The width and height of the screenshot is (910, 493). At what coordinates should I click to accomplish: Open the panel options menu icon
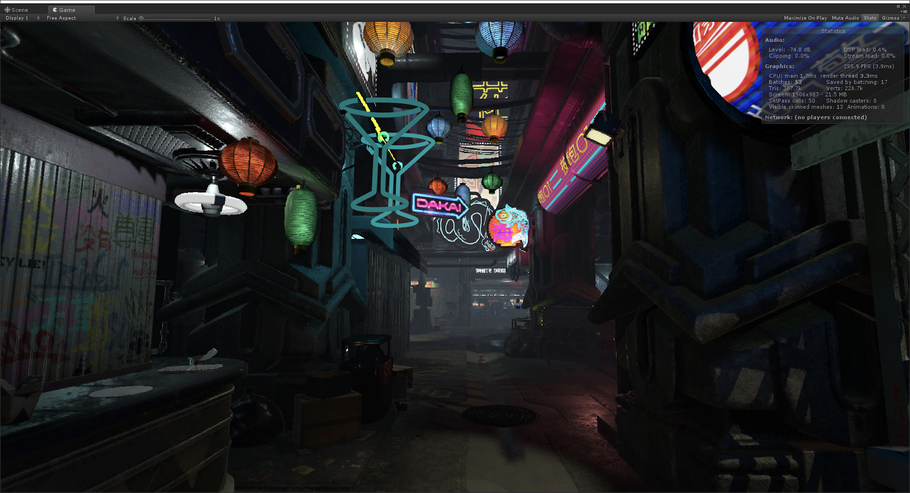coord(904,11)
